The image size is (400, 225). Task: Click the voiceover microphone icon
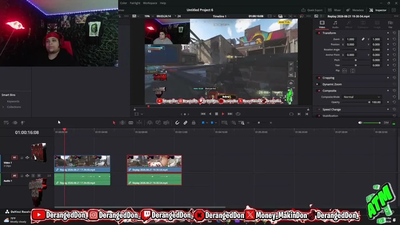click(22, 123)
